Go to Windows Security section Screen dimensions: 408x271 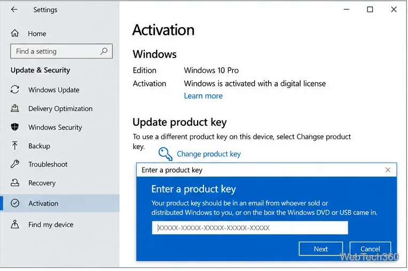coord(55,127)
